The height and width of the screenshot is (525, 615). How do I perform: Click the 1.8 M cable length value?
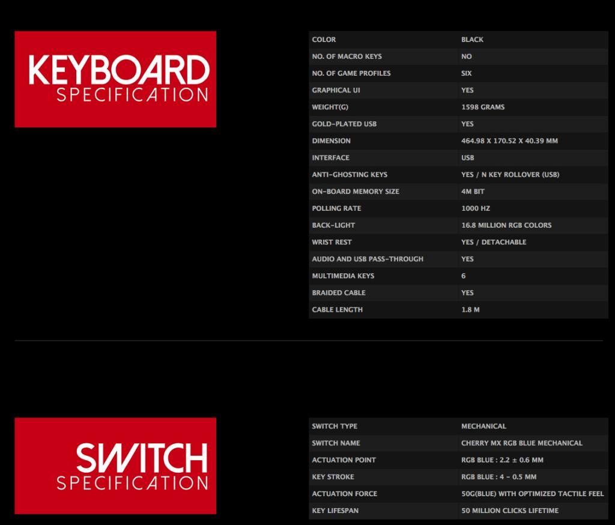click(470, 310)
